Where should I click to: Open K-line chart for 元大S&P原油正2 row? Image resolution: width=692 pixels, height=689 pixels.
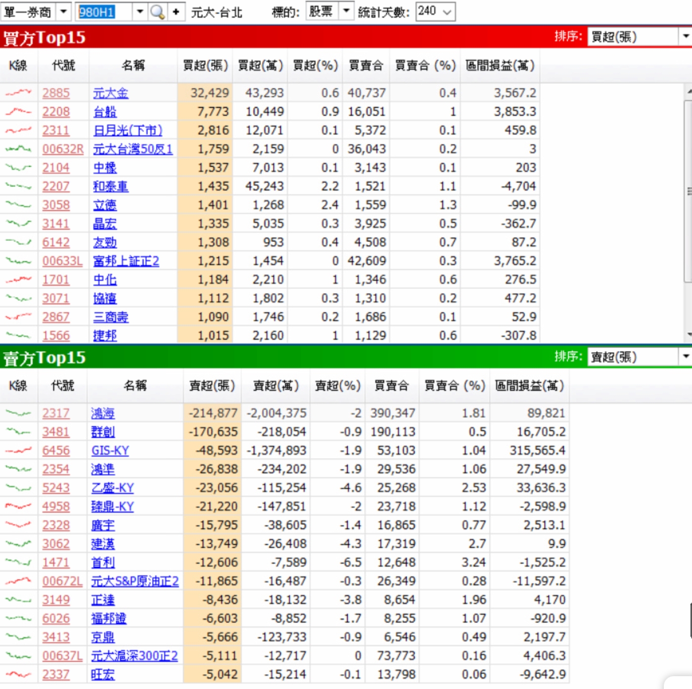click(18, 581)
